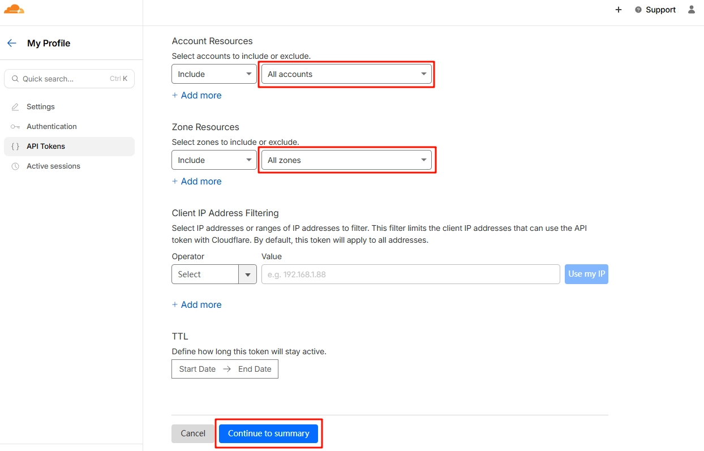
Task: Open the All accounts dropdown
Action: [x=346, y=74]
